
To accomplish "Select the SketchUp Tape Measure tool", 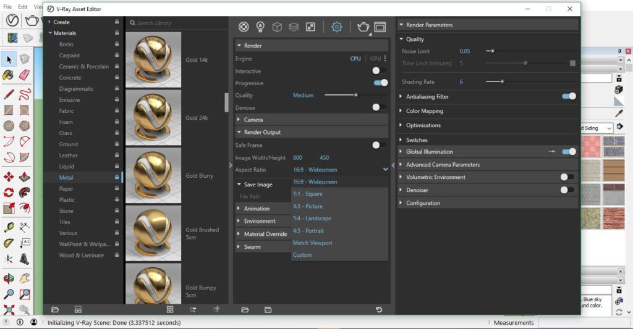I will (9, 228).
